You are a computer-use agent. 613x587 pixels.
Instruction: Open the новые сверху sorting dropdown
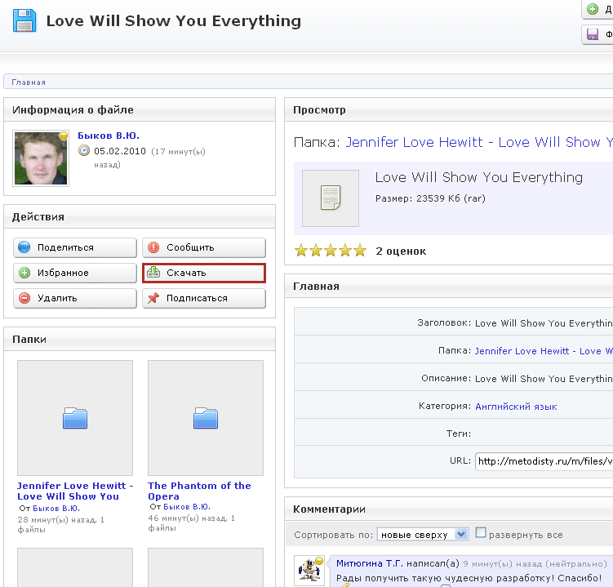423,535
